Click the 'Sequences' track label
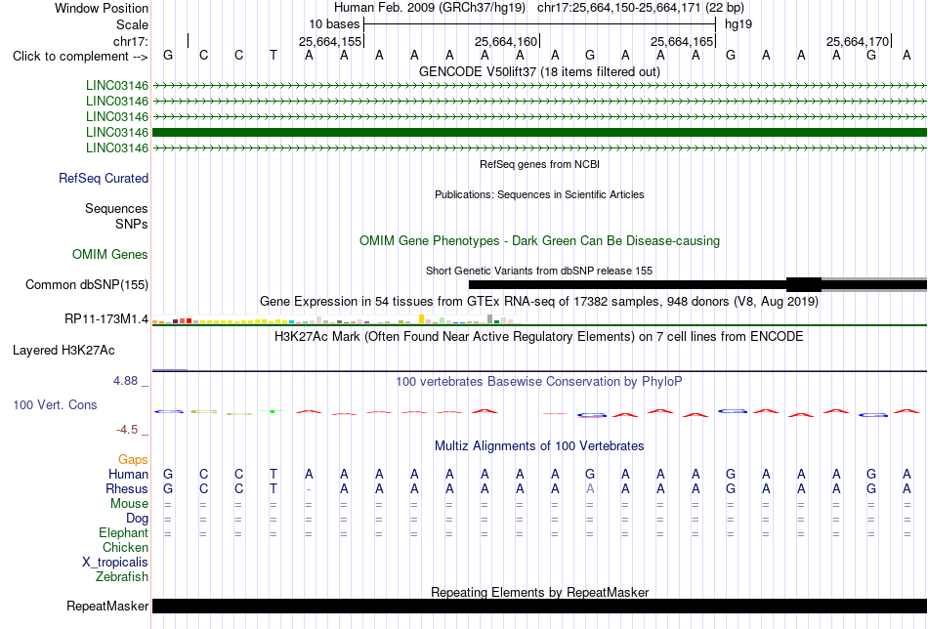Viewport: 928px width, 629px height. pyautogui.click(x=116, y=208)
